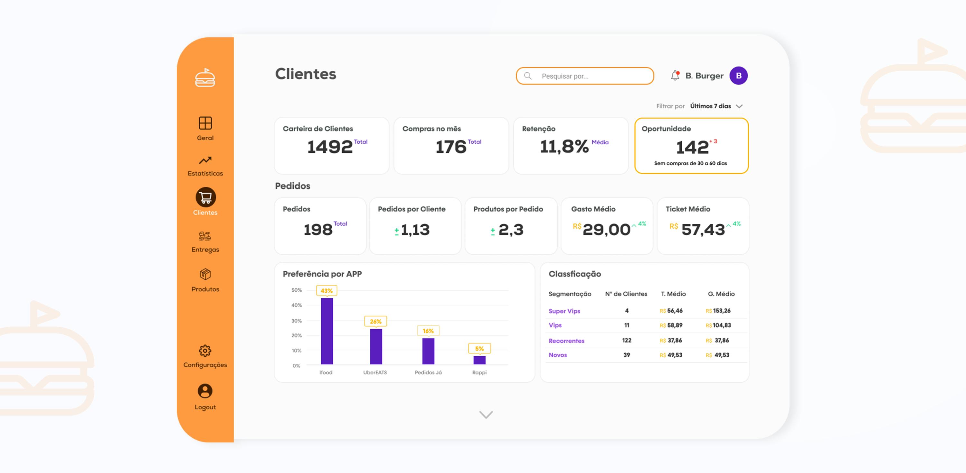Click the 16% label above Pedidos Já

428,331
